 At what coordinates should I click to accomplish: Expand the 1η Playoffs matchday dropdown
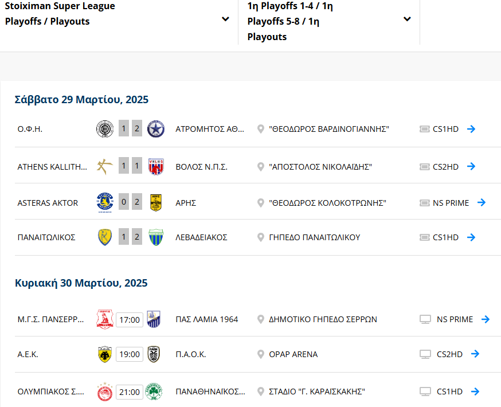coord(407,19)
